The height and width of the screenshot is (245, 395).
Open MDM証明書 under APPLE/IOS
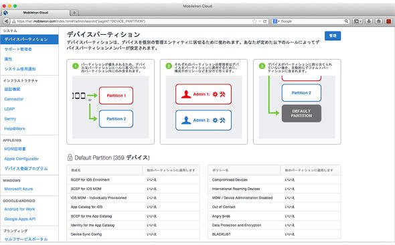(15, 149)
